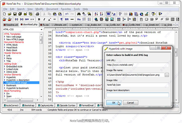Switch to the system.ini document tab
This screenshot has width=182, height=123.
pos(76,25)
